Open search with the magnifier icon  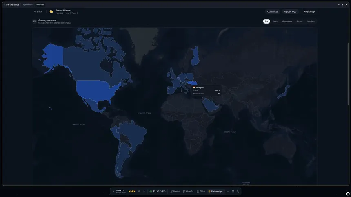point(238,191)
